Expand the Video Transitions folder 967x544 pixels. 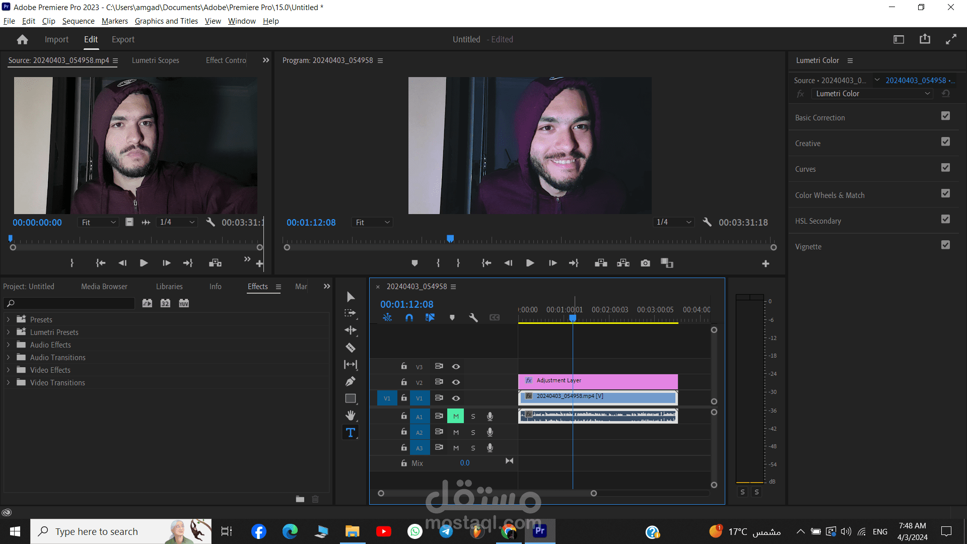[8, 382]
